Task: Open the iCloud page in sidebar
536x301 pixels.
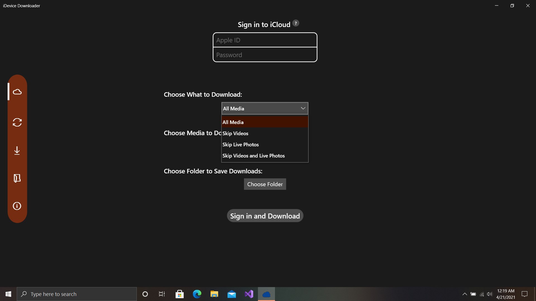Action: (x=17, y=92)
